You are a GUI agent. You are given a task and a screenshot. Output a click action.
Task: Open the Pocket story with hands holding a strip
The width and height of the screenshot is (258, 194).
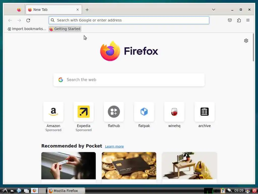coord(69,166)
